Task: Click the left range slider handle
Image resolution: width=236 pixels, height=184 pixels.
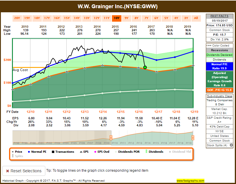Action: (111, 137)
